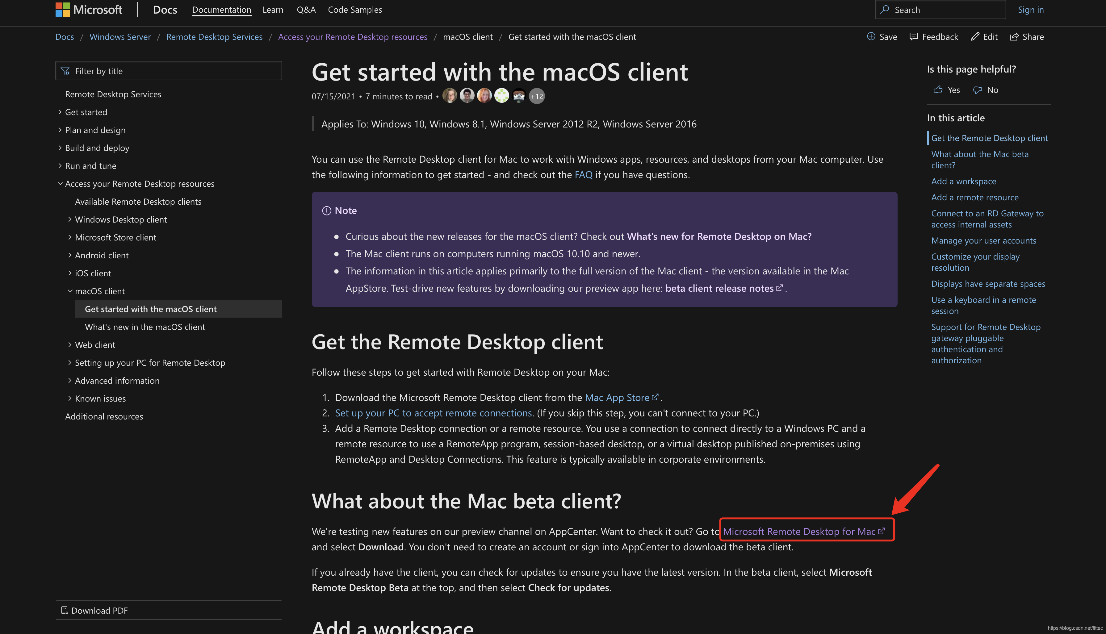Expand Setting up your PC for Remote Desktop
The width and height of the screenshot is (1106, 634).
[x=70, y=362]
